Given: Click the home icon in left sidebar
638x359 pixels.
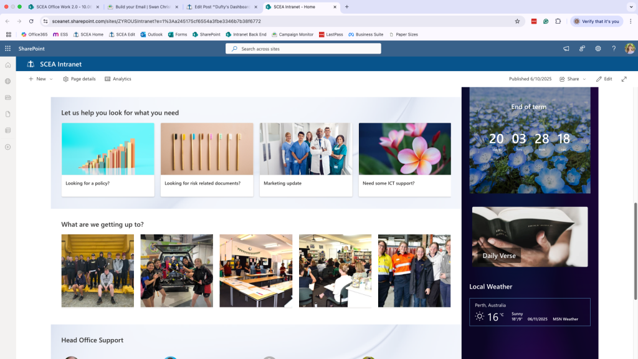Looking at the screenshot, I should 7,65.
